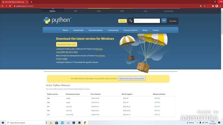Switch to the Docs top tab
This screenshot has width=223, height=125.
click(x=99, y=11)
